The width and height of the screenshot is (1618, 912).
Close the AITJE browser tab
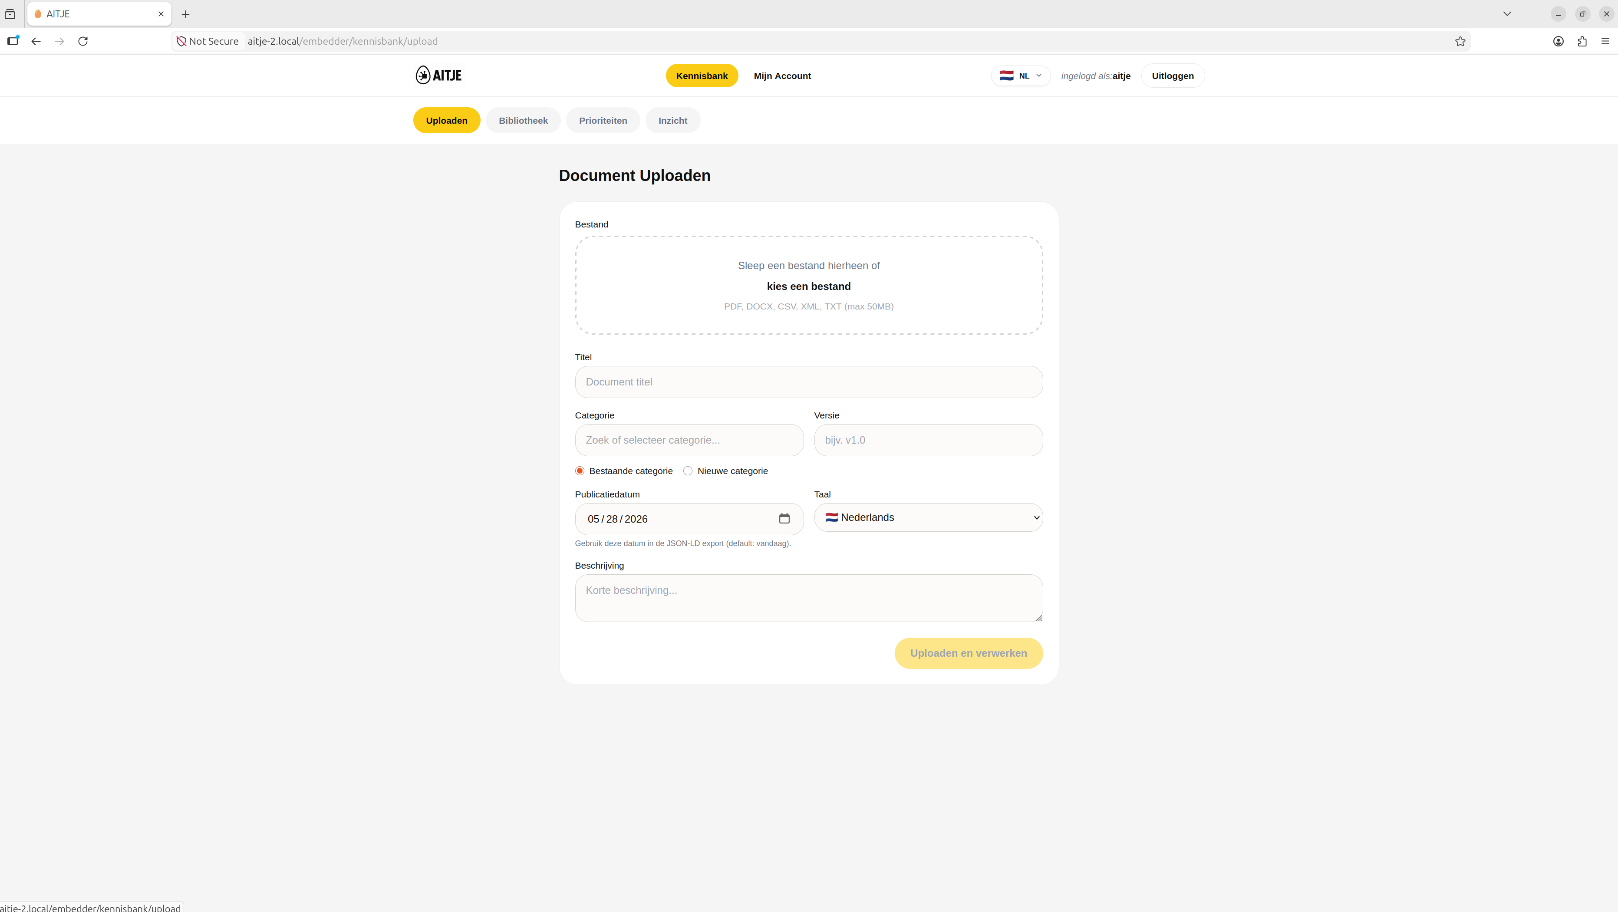(161, 14)
